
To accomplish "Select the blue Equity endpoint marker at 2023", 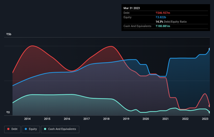I will 210,49.
